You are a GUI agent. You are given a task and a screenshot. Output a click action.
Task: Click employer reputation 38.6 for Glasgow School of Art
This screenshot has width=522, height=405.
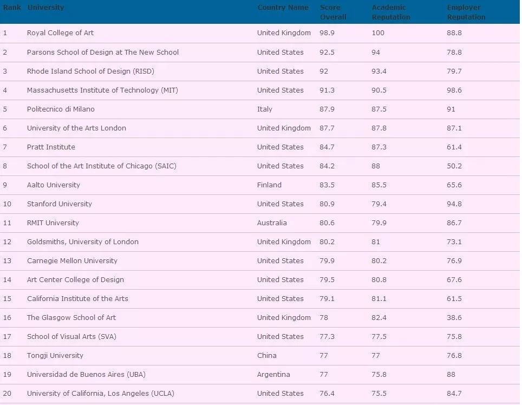[454, 318]
